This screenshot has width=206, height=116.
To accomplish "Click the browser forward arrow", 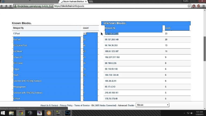I will pos(6,6).
